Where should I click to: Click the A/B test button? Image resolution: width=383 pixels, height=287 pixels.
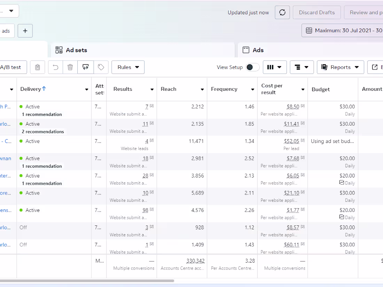(11, 67)
